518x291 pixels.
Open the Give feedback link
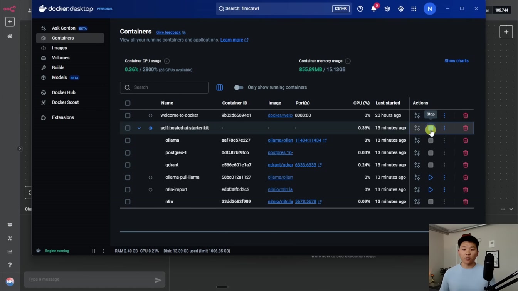(x=171, y=32)
